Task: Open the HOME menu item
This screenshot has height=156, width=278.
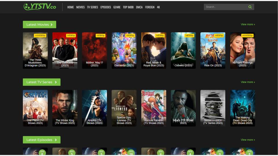Action: coord(71,7)
